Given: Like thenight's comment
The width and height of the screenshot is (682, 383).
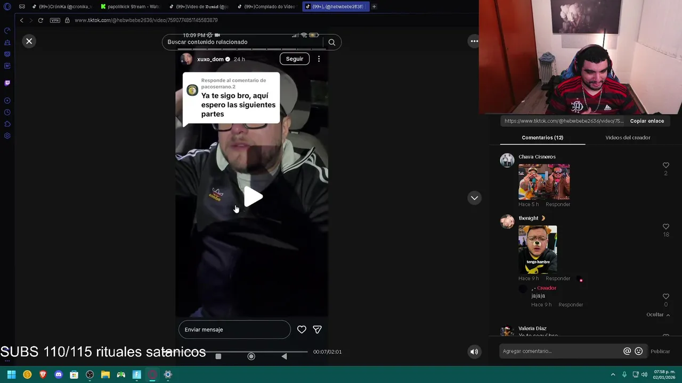Looking at the screenshot, I should pos(665,227).
